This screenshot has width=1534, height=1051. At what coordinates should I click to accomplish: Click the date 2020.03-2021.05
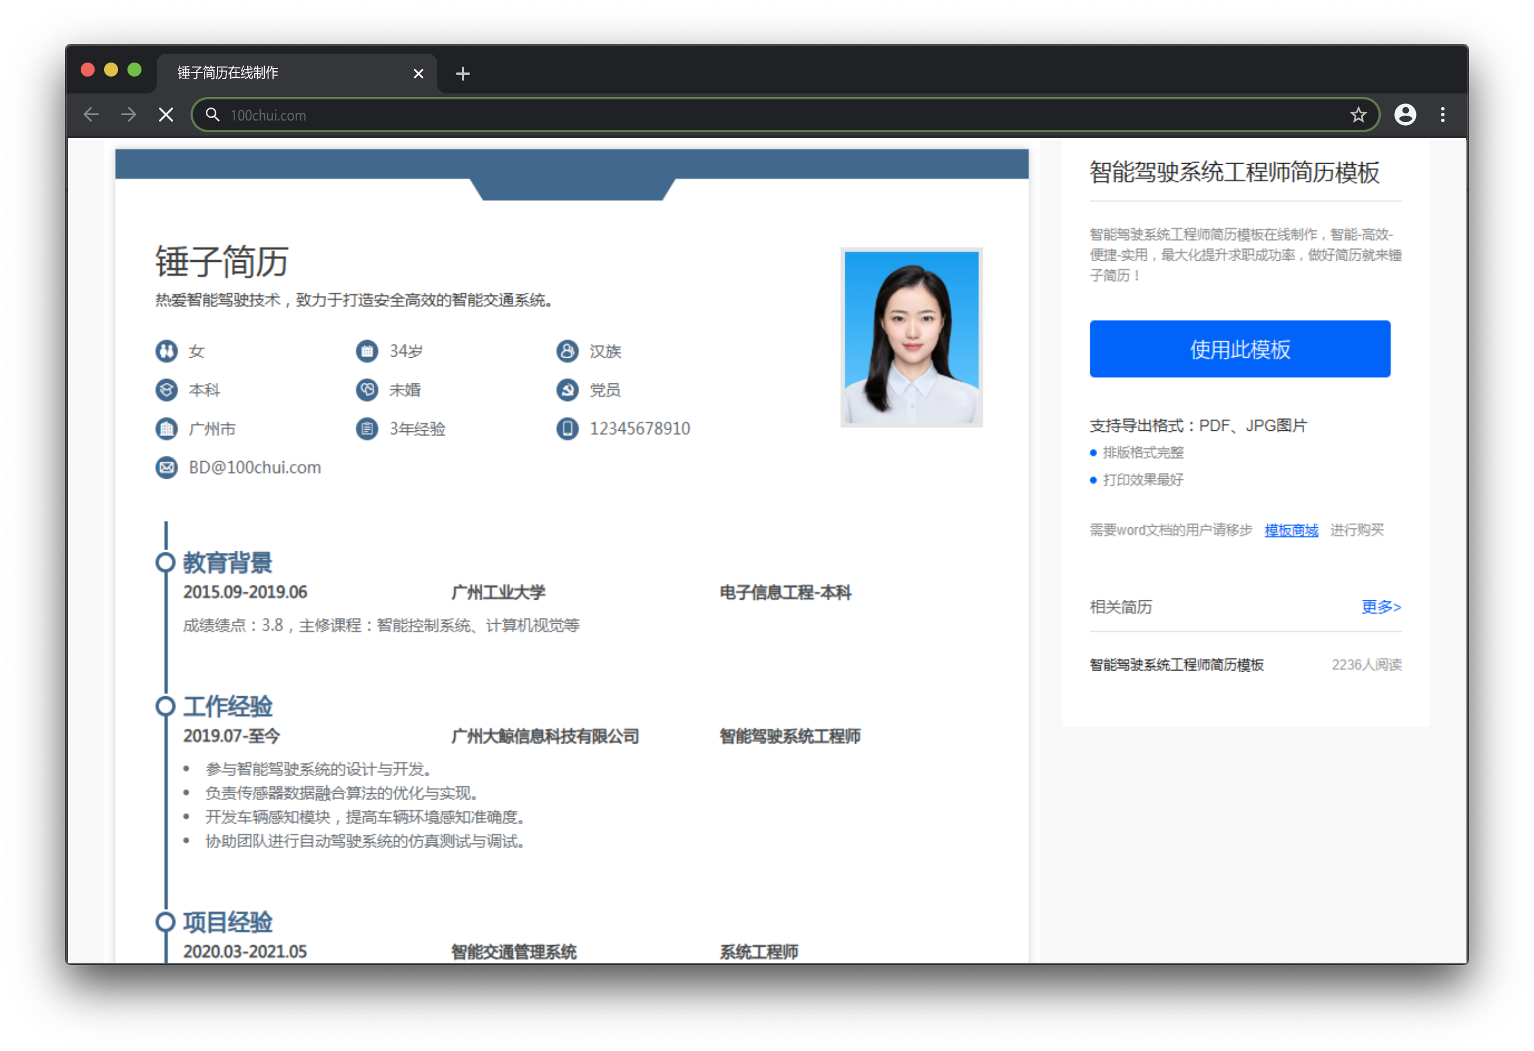245,953
